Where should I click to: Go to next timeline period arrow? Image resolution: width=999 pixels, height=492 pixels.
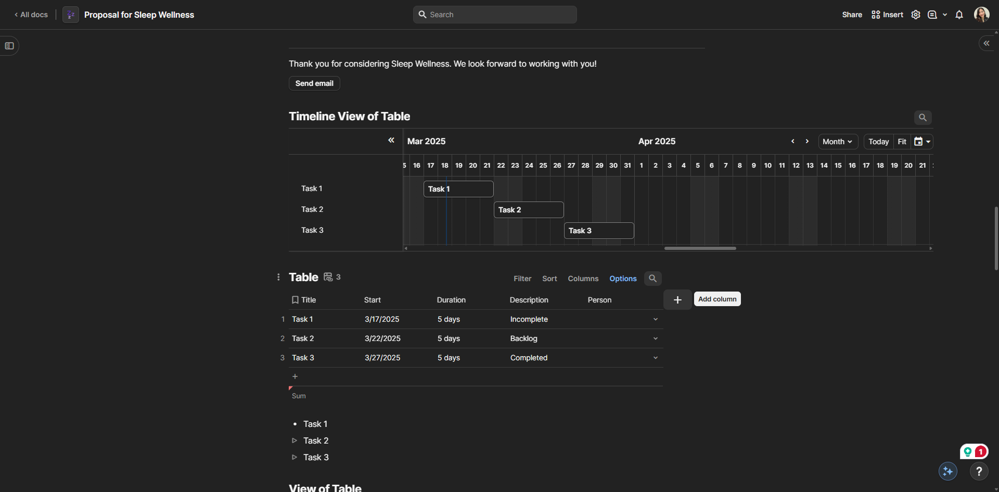coord(807,141)
